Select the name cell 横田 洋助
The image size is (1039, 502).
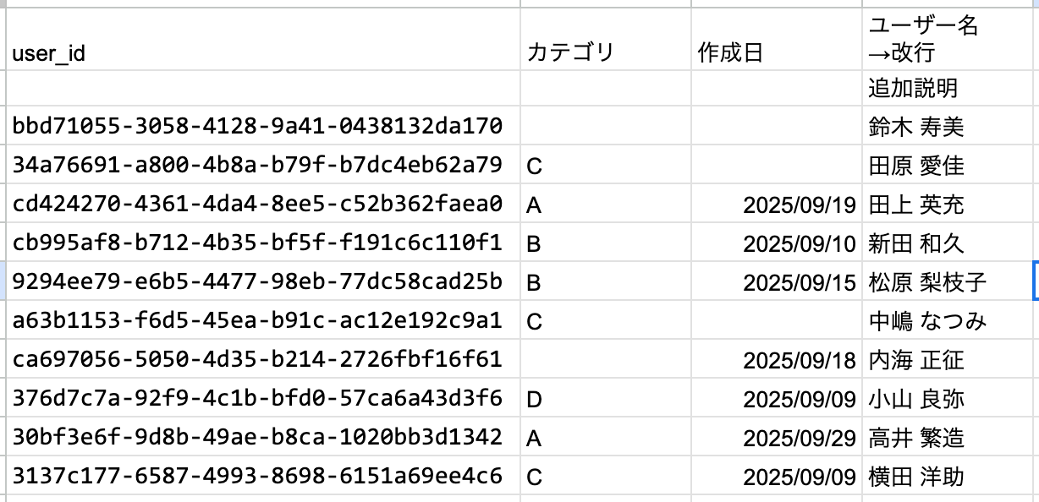[950, 476]
